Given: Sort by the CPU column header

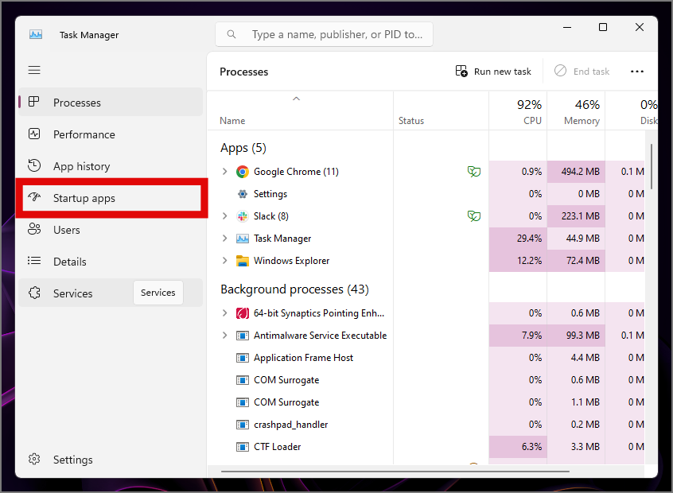Looking at the screenshot, I should [x=518, y=111].
